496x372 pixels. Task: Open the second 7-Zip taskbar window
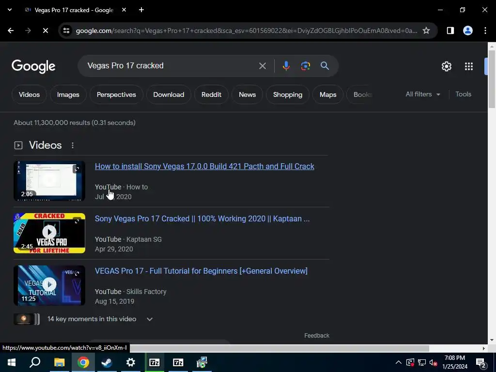[x=178, y=362]
